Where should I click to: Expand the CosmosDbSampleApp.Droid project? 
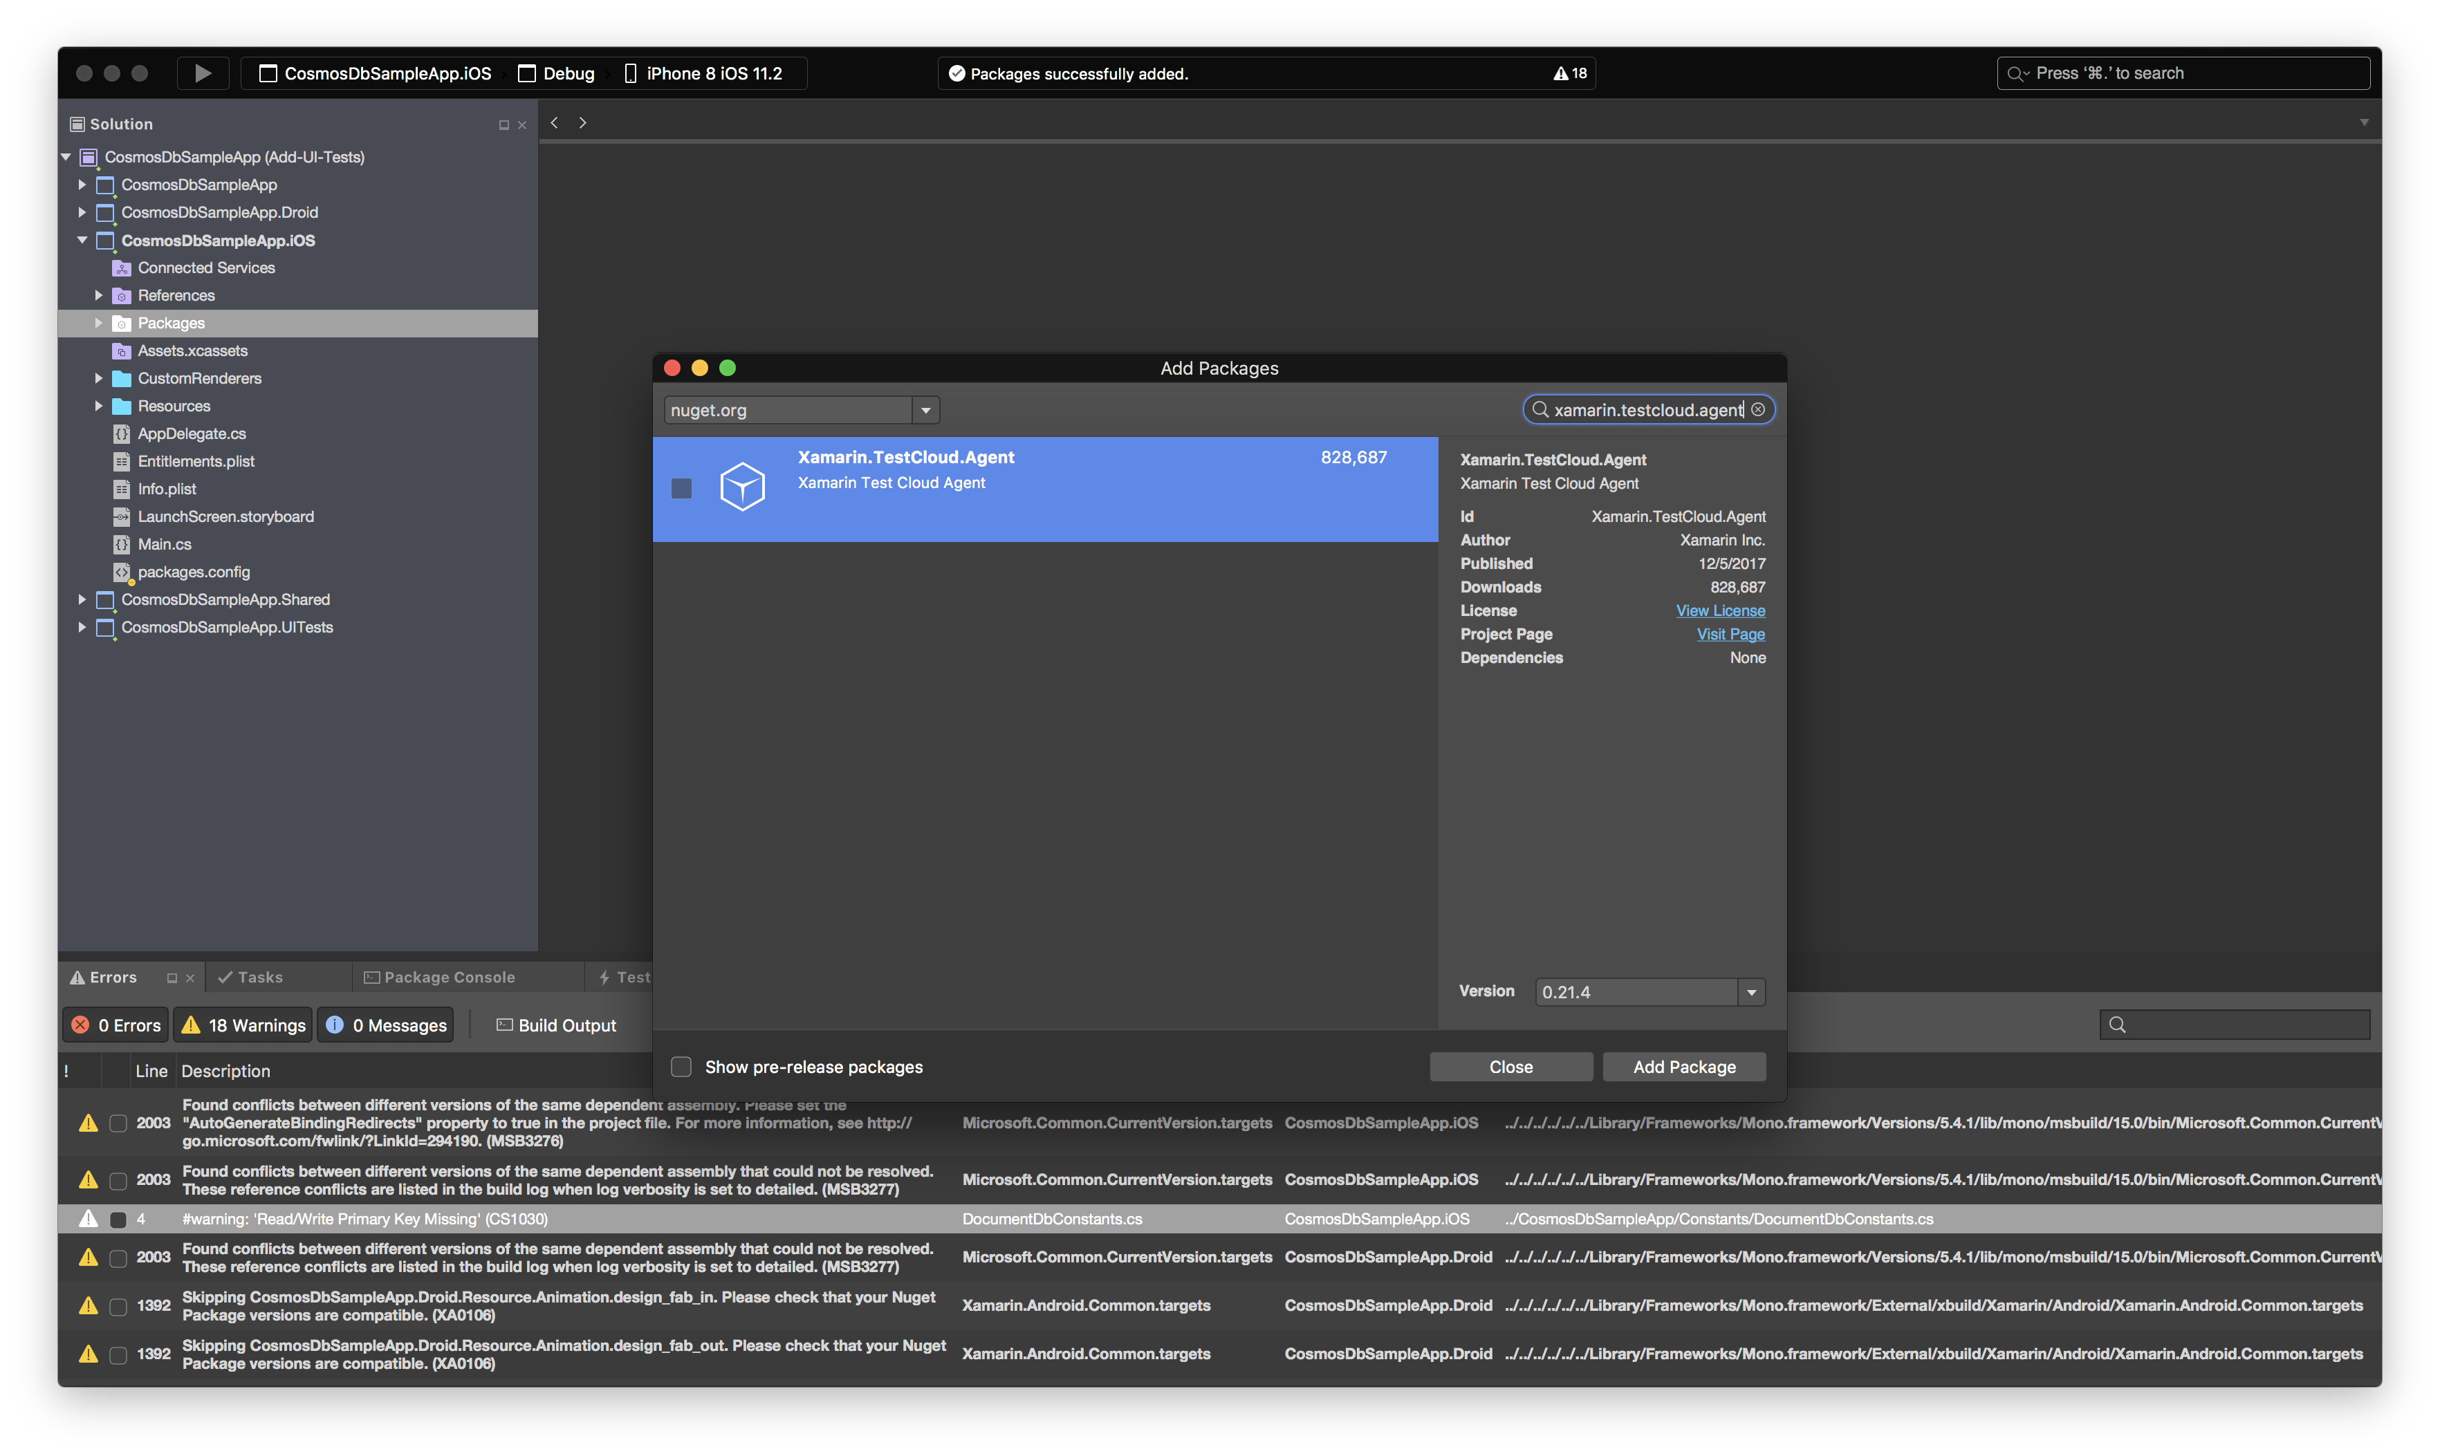82,212
